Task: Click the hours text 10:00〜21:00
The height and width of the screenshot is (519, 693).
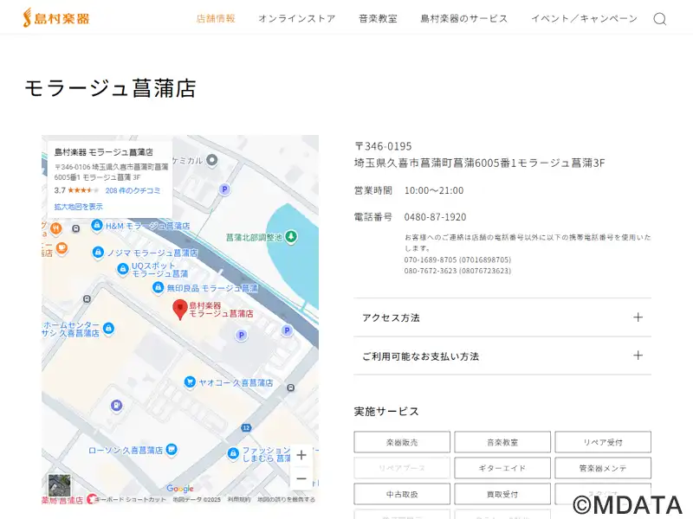Action: point(434,190)
